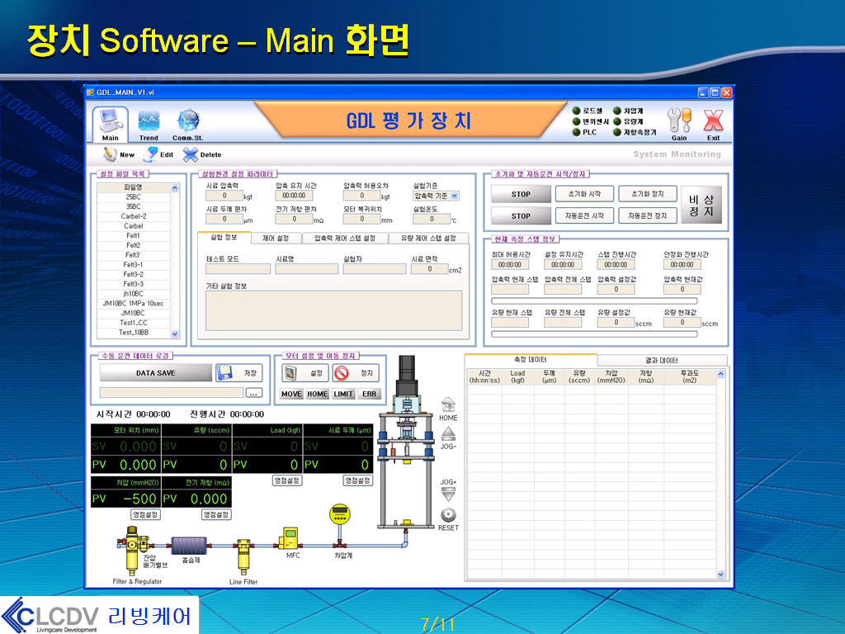Click the 초기화 시작 button
Viewport: 845px width, 634px height.
[x=584, y=193]
